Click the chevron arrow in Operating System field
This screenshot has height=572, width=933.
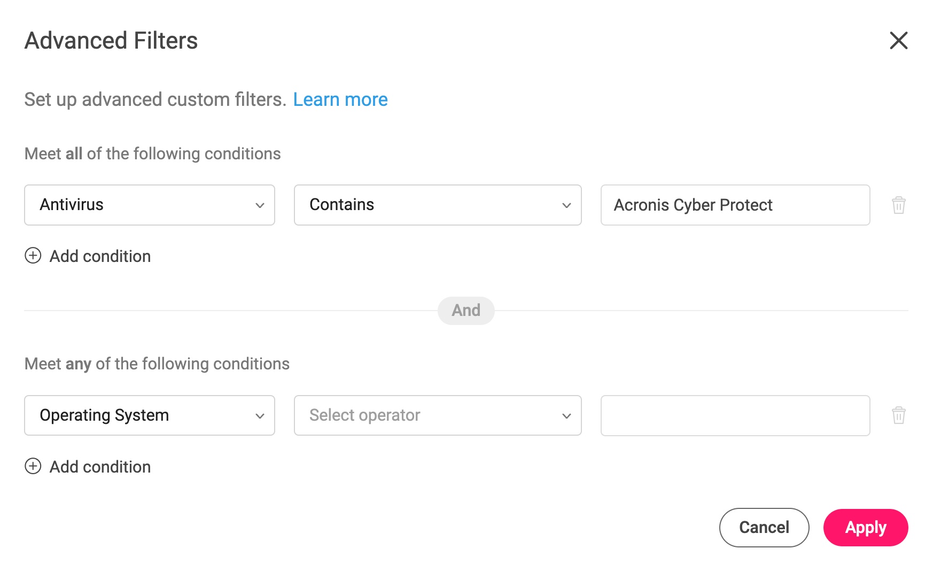tap(260, 416)
